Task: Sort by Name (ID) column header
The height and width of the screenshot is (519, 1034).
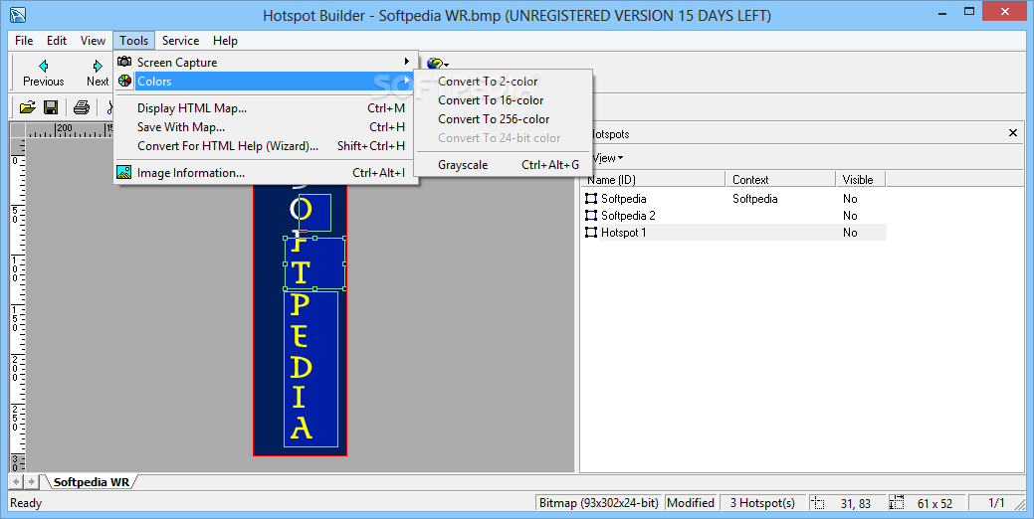Action: (652, 179)
